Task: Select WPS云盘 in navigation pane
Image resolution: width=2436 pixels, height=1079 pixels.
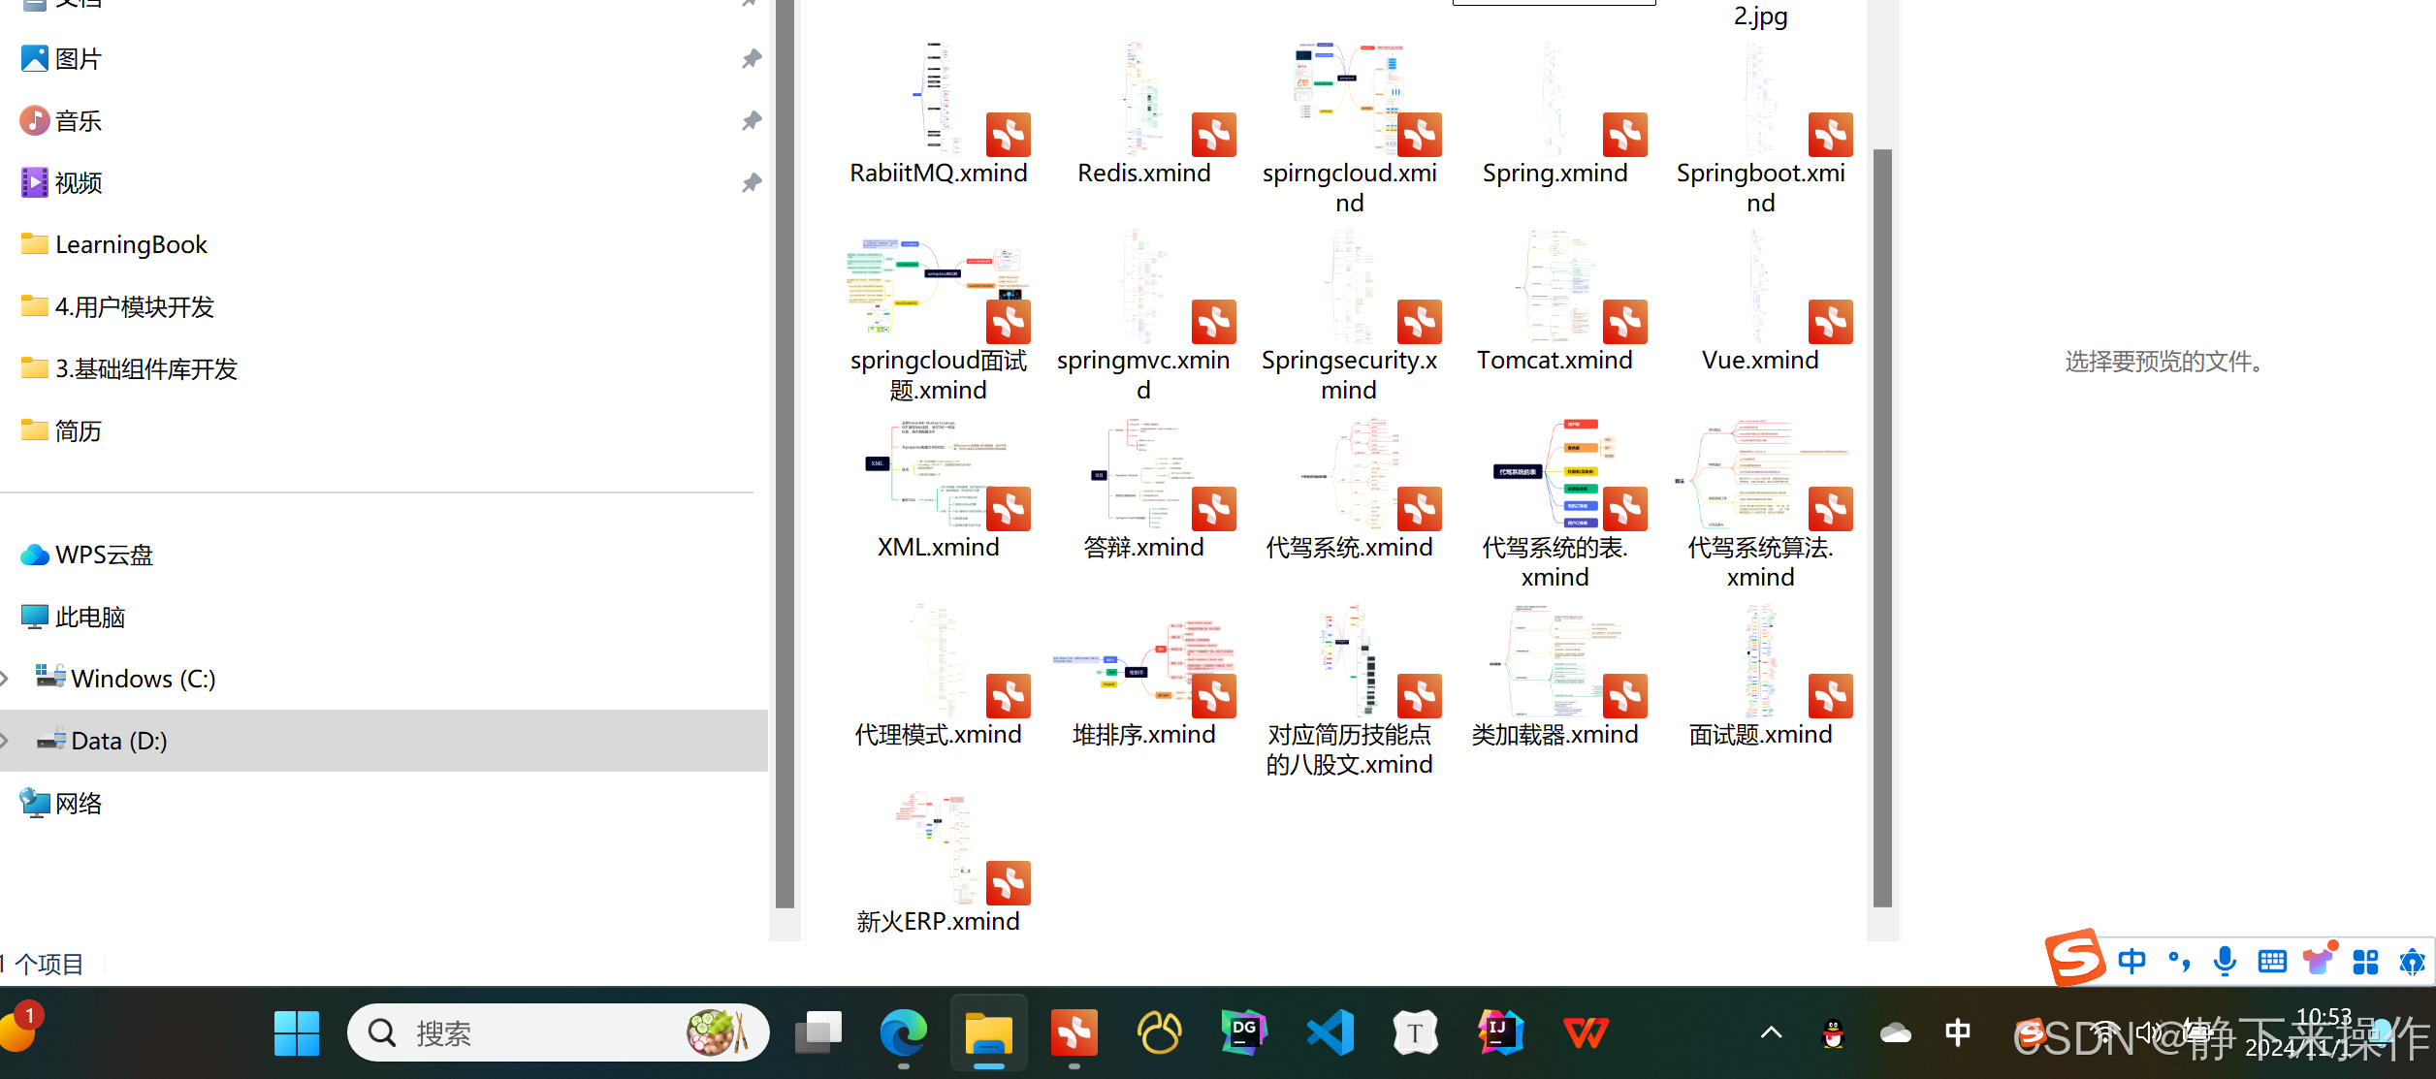Action: [104, 555]
